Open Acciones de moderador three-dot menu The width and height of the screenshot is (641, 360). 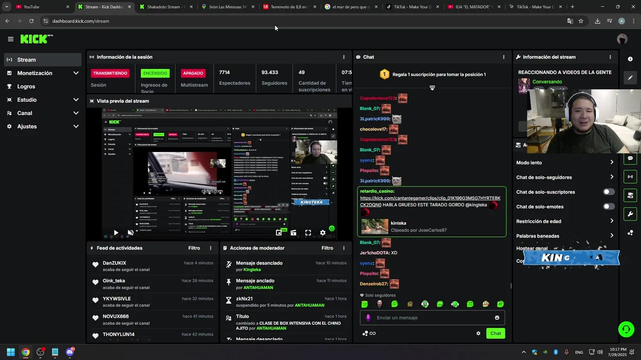(344, 248)
